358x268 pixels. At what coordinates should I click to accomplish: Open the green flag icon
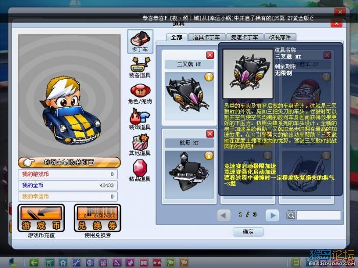coord(170,262)
